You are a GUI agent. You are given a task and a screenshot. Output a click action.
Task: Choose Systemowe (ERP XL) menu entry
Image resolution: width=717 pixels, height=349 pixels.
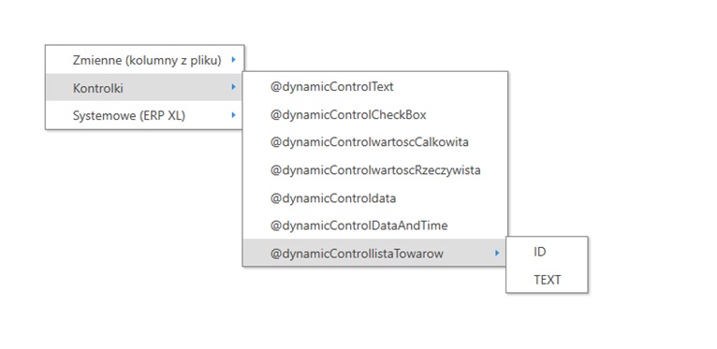point(145,115)
